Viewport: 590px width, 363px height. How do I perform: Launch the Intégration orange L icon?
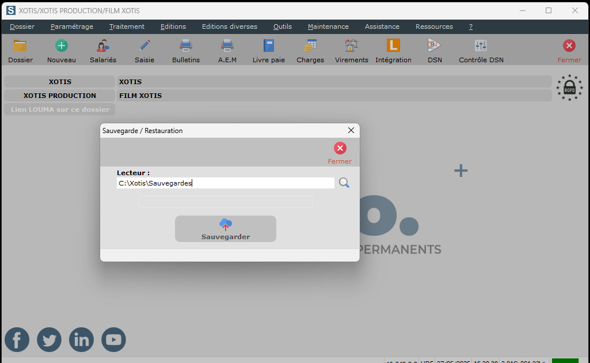(393, 46)
